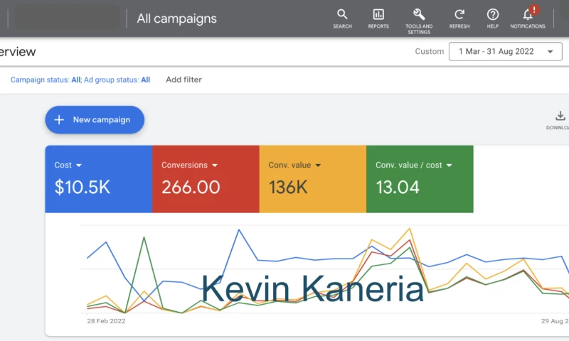569x341 pixels.
Task: Expand the Cost metric dropdown
Action: [x=79, y=166]
